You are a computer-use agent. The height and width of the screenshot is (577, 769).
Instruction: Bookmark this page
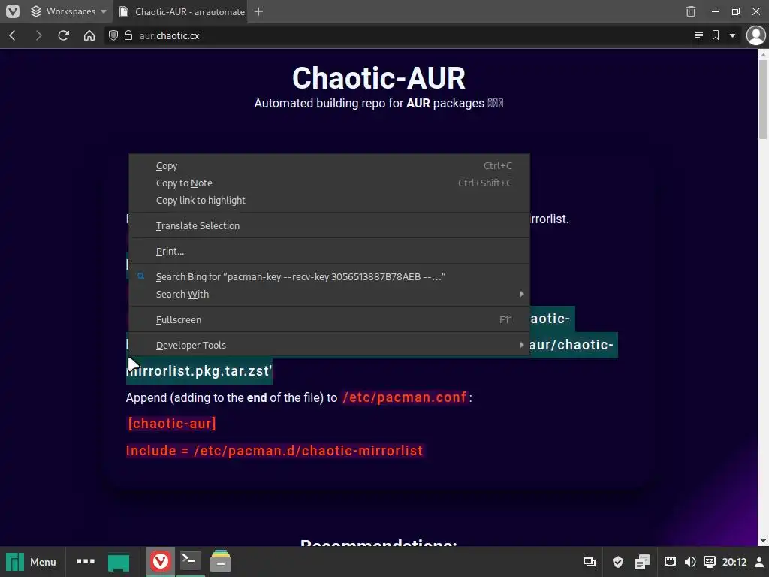click(716, 35)
